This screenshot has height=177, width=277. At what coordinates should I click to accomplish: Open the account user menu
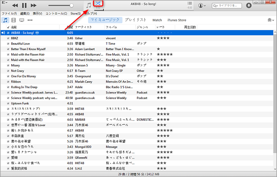click(202, 6)
